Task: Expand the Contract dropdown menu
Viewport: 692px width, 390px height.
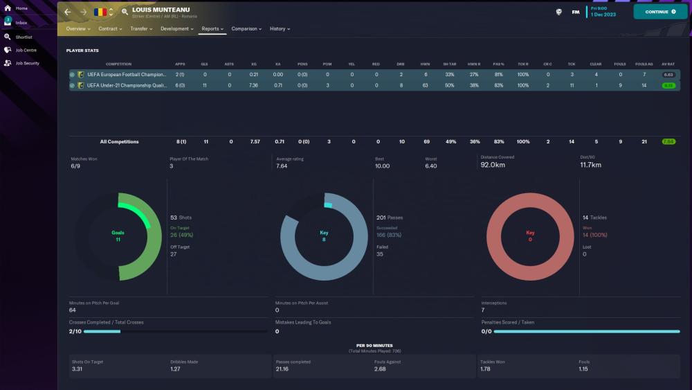Action: 110,29
